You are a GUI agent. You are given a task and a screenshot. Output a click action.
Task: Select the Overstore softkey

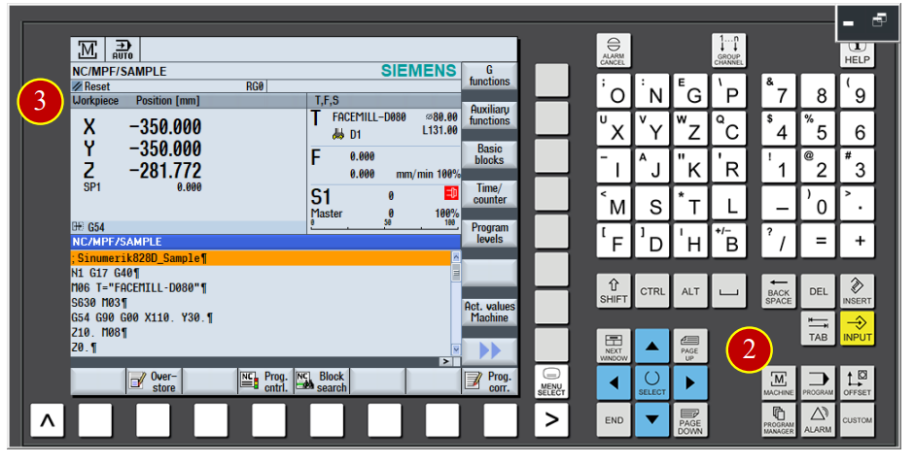(155, 381)
